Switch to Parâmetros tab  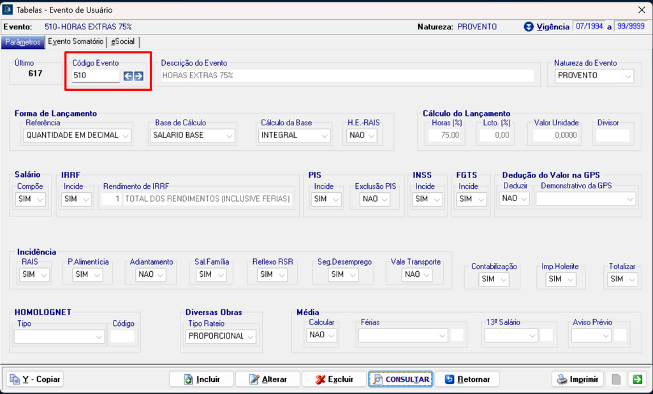click(x=23, y=42)
